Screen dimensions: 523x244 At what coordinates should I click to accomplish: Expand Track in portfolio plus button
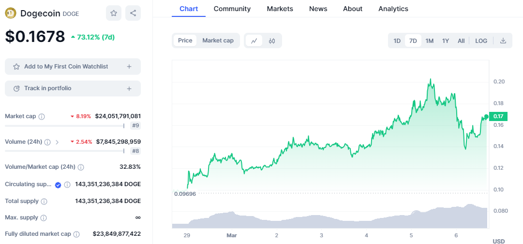tap(129, 88)
